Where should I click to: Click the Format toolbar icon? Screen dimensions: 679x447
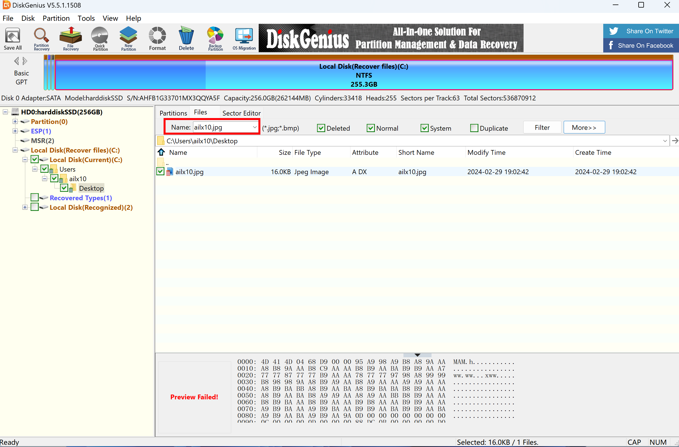pos(157,39)
